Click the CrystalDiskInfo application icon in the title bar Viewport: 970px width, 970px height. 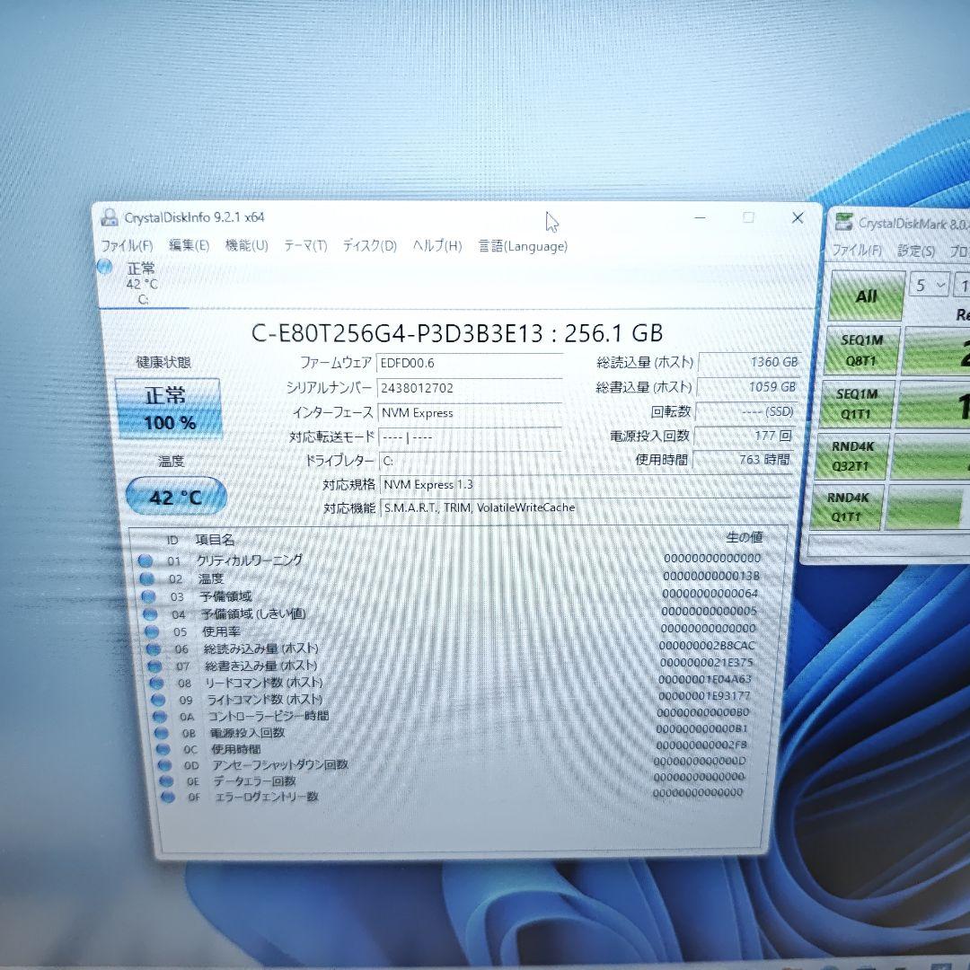[x=110, y=217]
